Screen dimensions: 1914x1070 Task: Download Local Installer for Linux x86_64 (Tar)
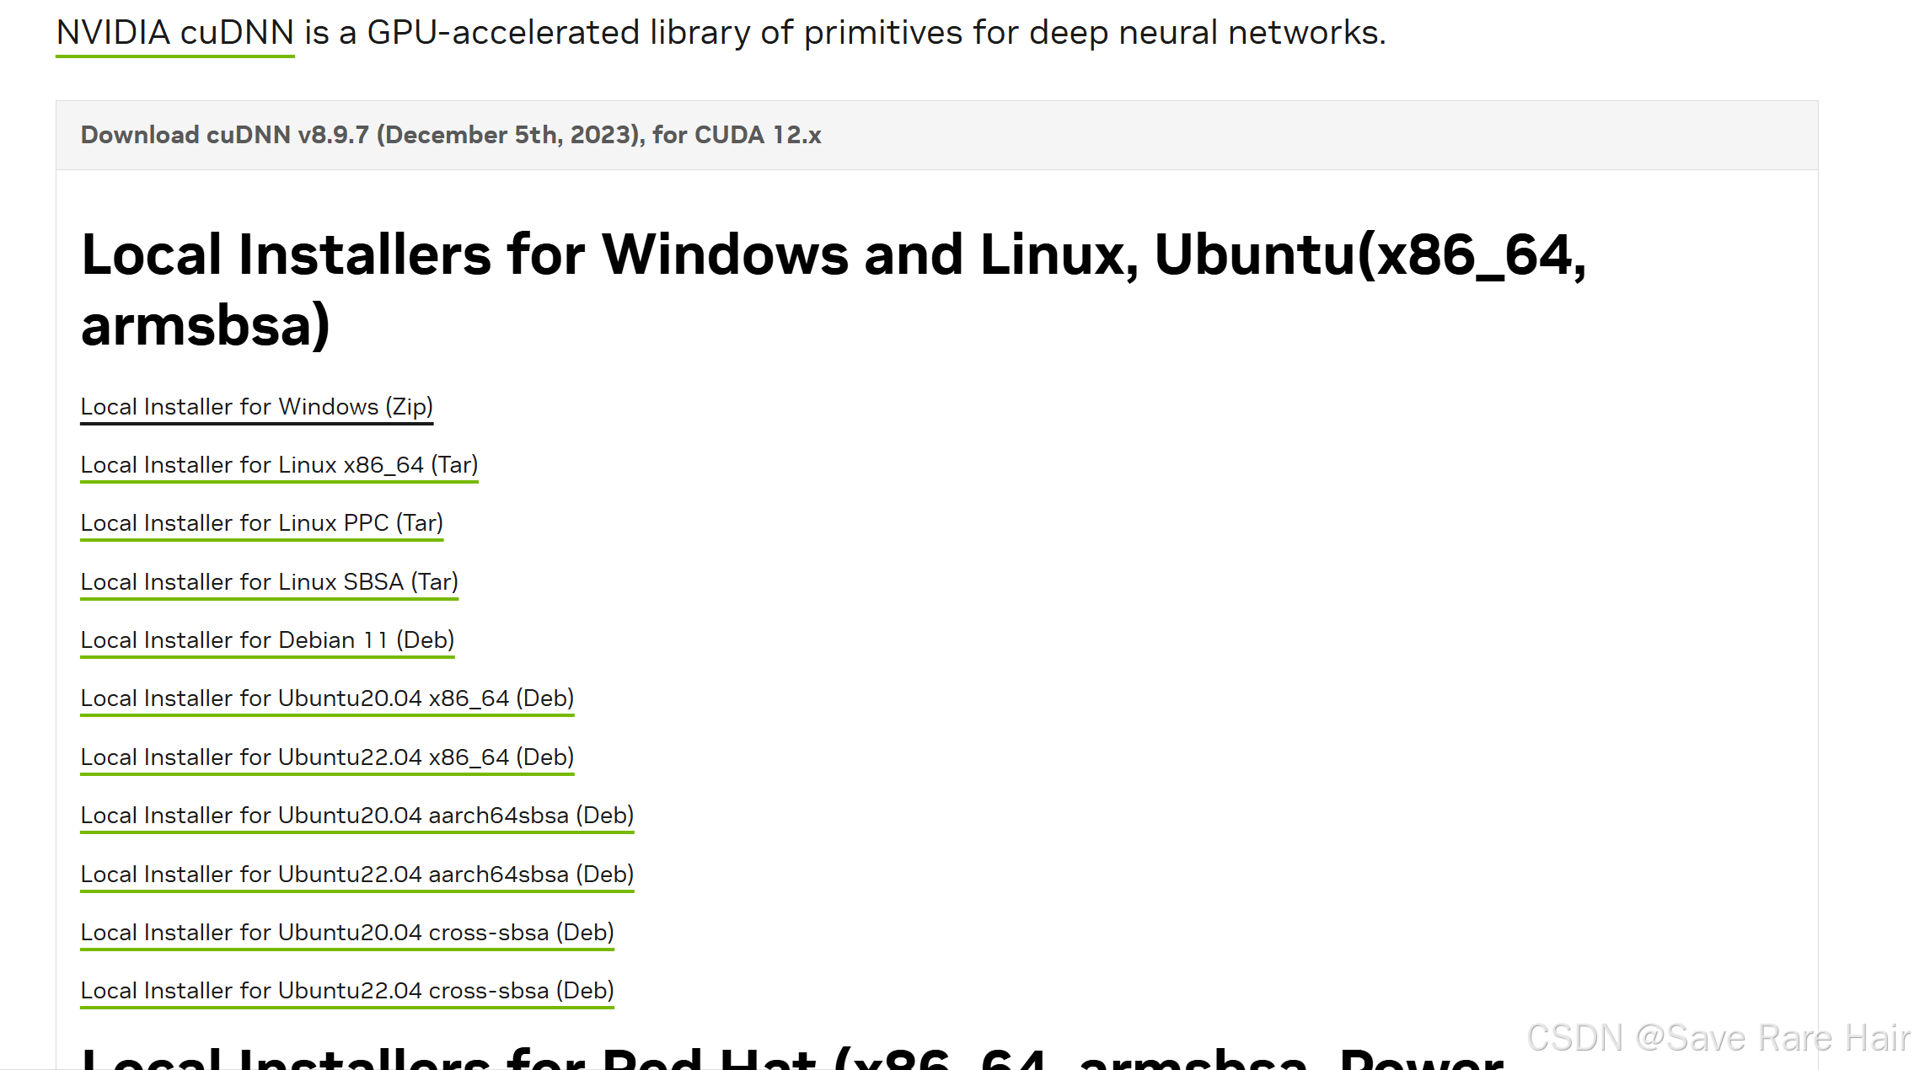tap(280, 465)
